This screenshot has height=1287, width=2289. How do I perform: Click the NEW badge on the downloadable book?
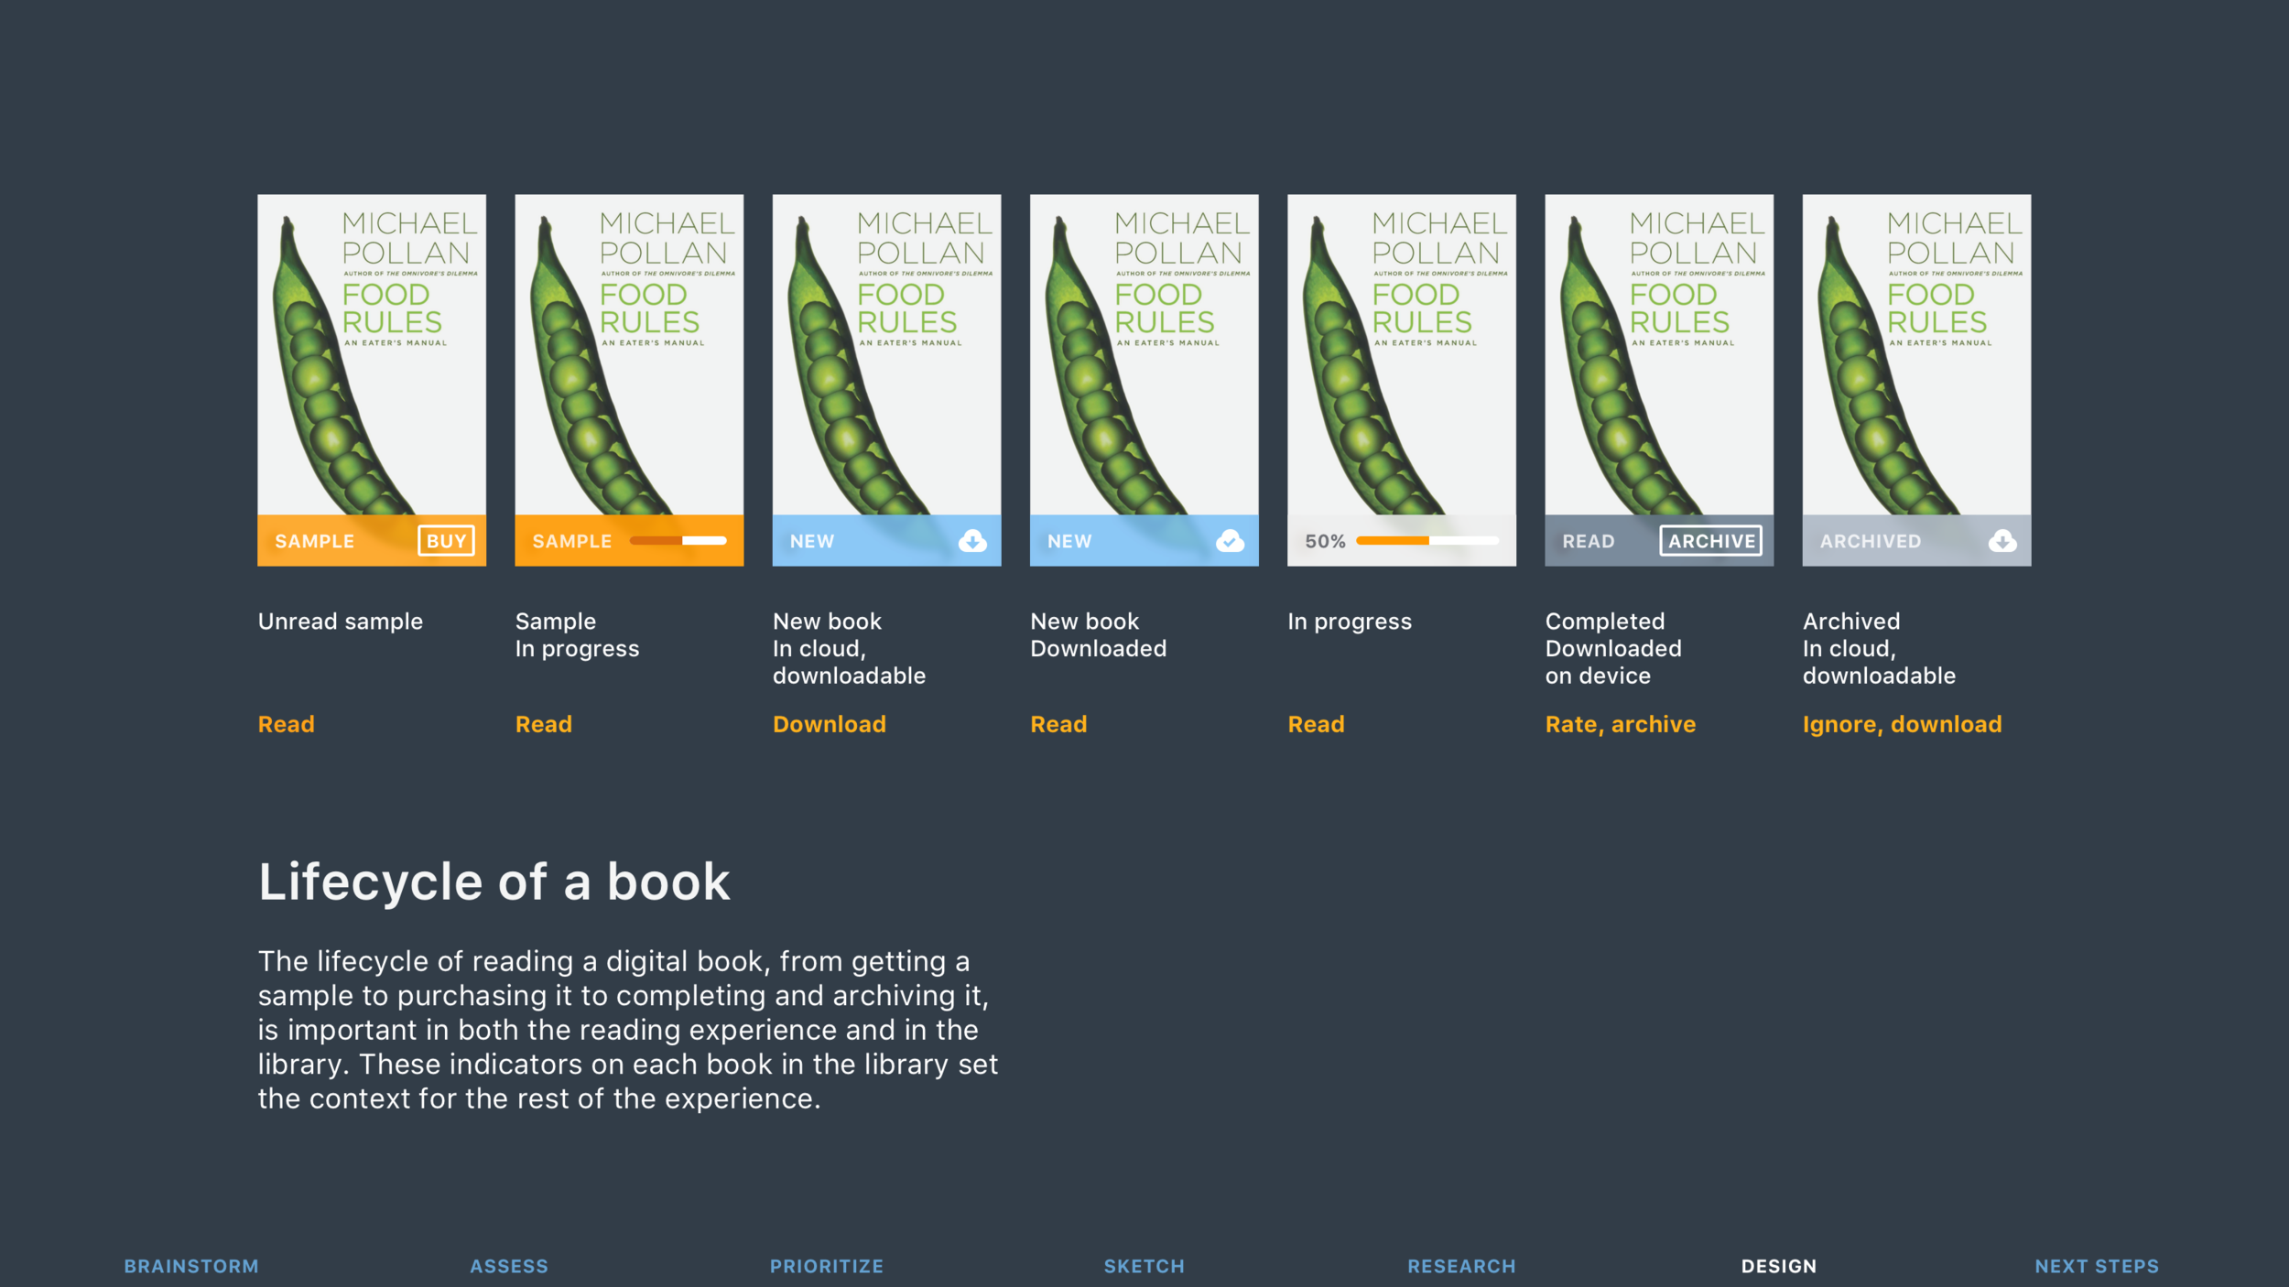click(x=811, y=541)
